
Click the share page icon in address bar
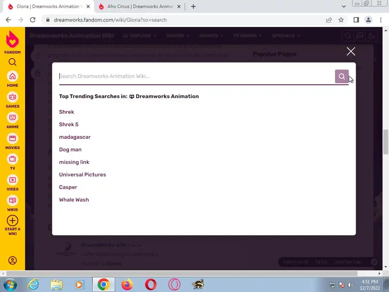[329, 20]
